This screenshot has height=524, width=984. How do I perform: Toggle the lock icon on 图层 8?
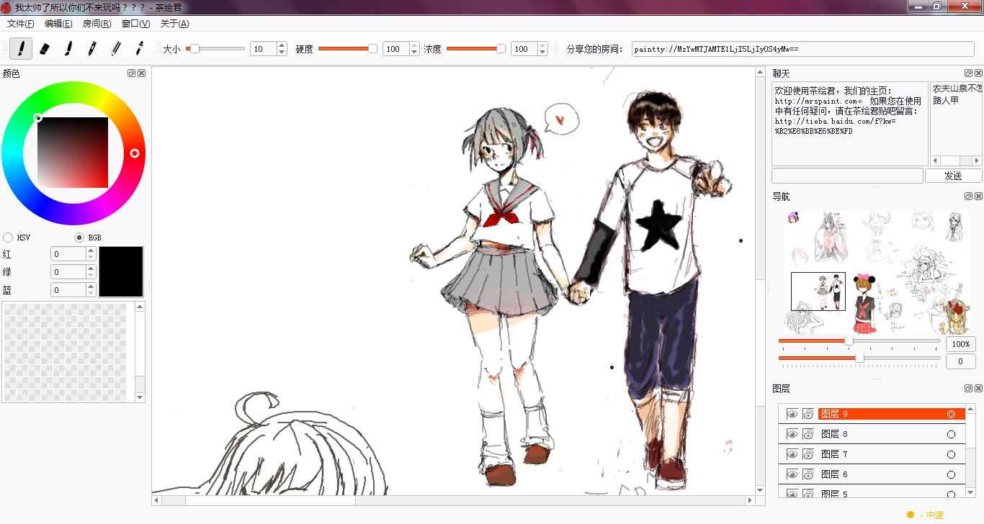808,434
